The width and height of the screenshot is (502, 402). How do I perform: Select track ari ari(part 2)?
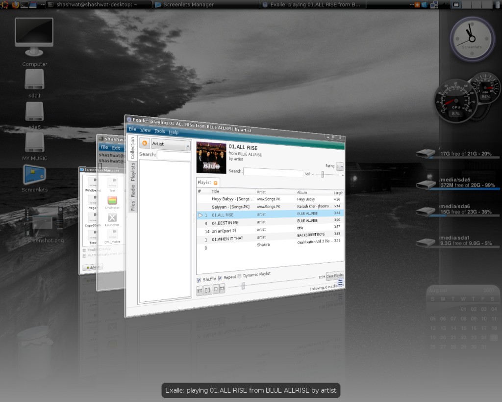click(270, 229)
